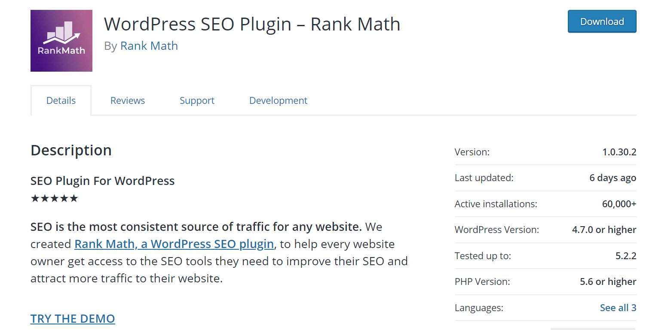
Task: Switch to the Reviews tab
Action: tap(128, 100)
